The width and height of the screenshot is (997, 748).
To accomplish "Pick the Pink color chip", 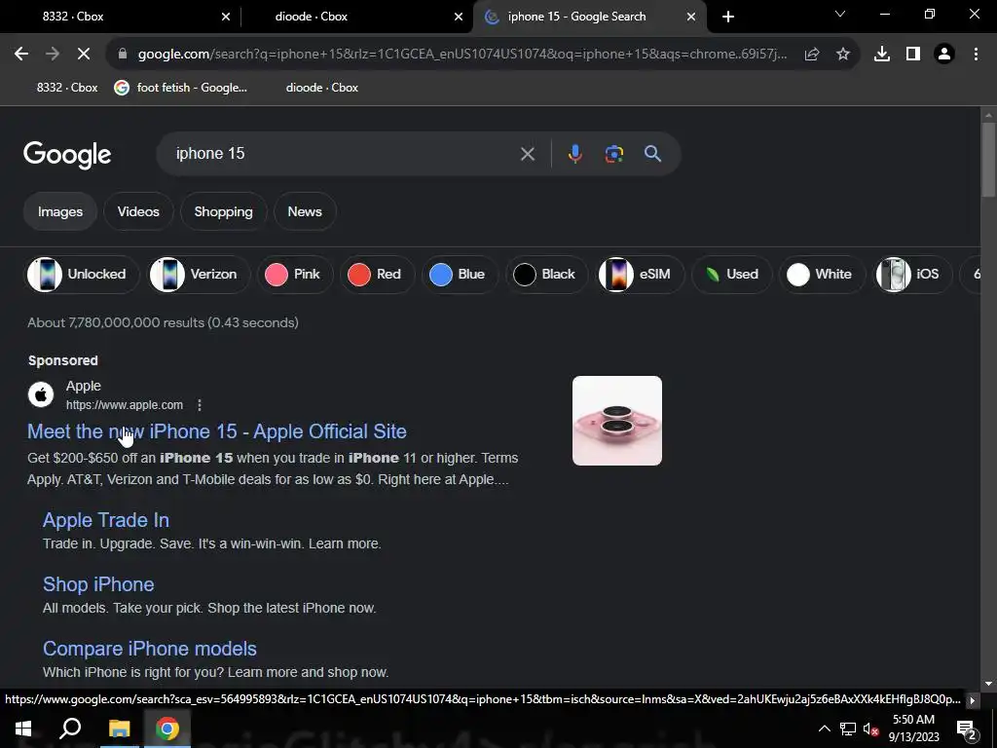I will [295, 274].
